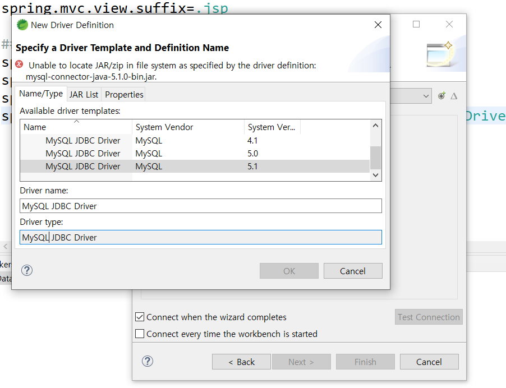Maximize the background wizard window
Image resolution: width=506 pixels, height=388 pixels.
pos(416,24)
